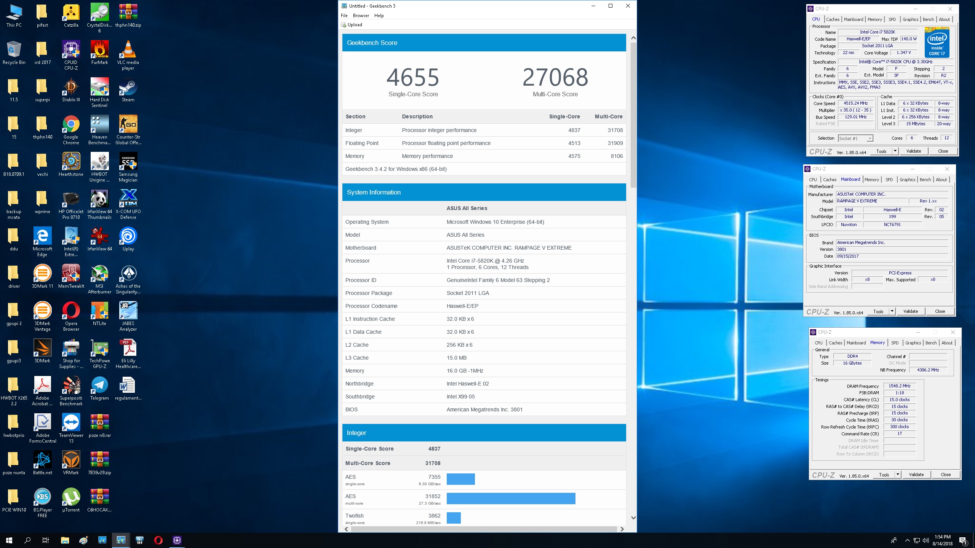Viewport: 975px width, 548px height.
Task: Show hidden system tray icons
Action: tap(907, 540)
